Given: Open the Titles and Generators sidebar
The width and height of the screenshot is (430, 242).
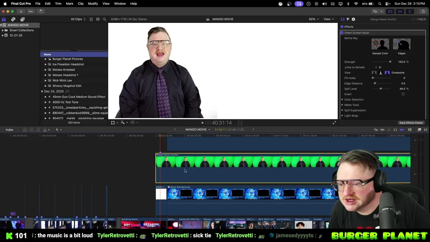Looking at the screenshot, I should coord(23,19).
